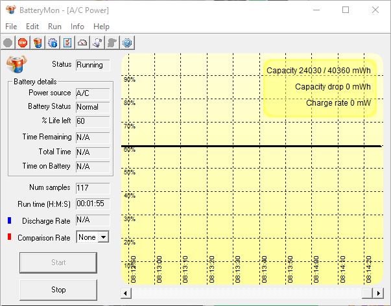Click the checklist toolbar icon

[x=67, y=43]
